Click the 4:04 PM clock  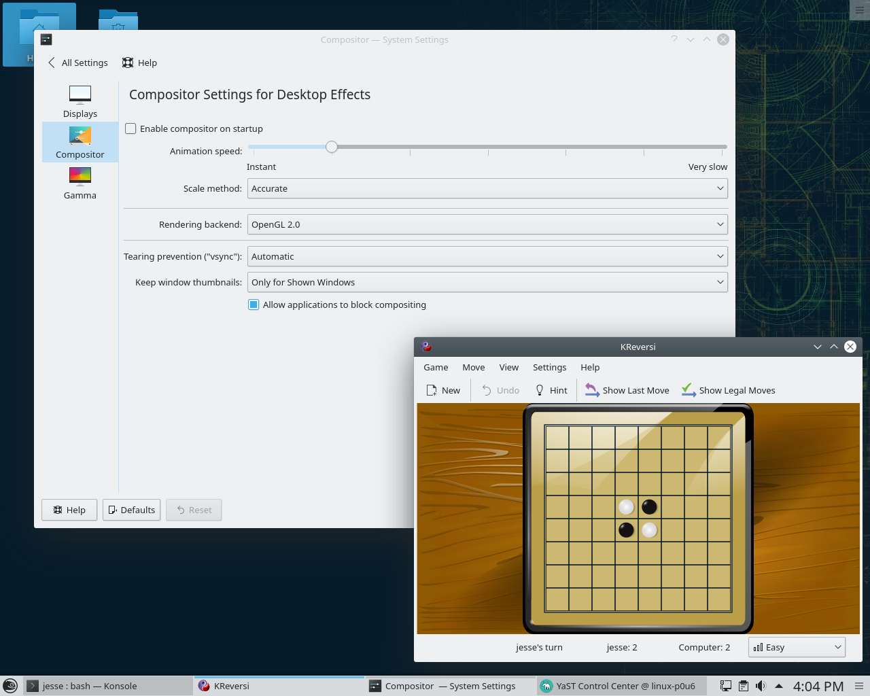818,686
